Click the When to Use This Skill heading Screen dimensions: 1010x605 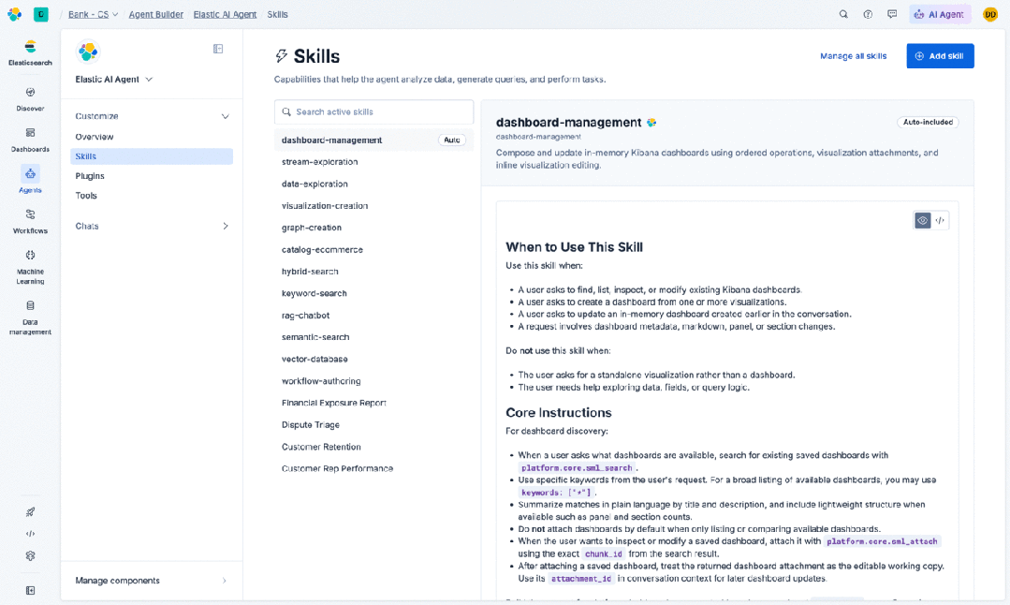574,247
